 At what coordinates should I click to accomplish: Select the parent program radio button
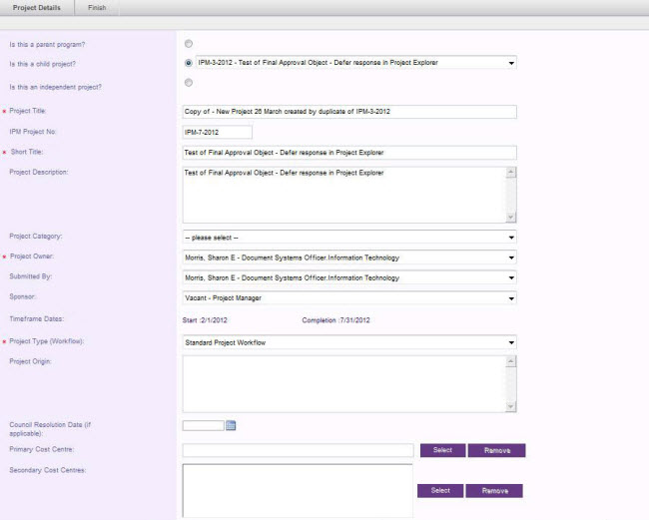click(x=189, y=44)
